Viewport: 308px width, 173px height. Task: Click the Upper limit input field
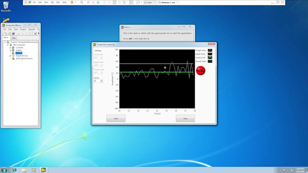tap(97, 65)
